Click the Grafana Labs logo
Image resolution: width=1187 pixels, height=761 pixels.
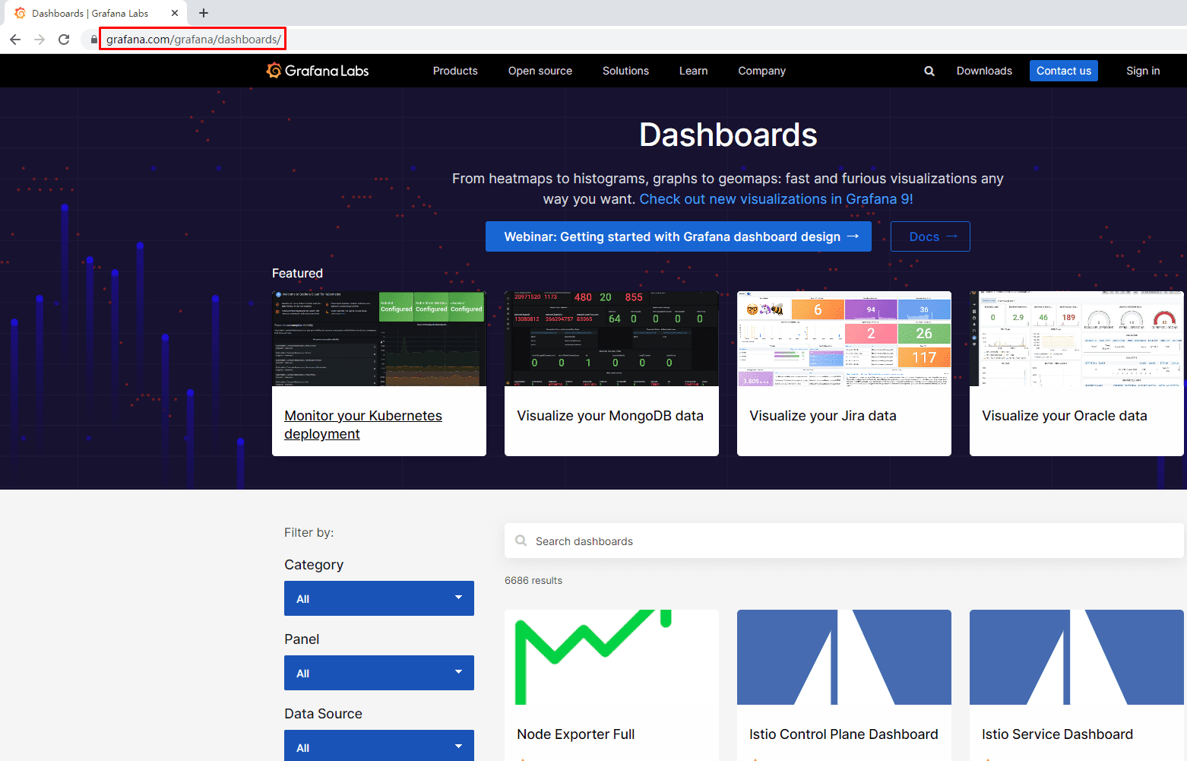pyautogui.click(x=318, y=71)
